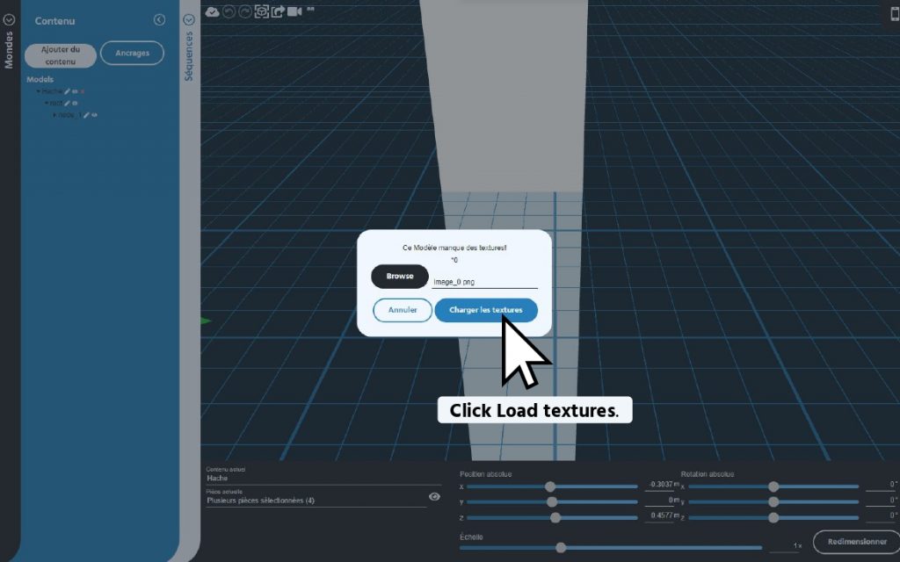Expand the node_1 tree item arrow

coord(54,115)
